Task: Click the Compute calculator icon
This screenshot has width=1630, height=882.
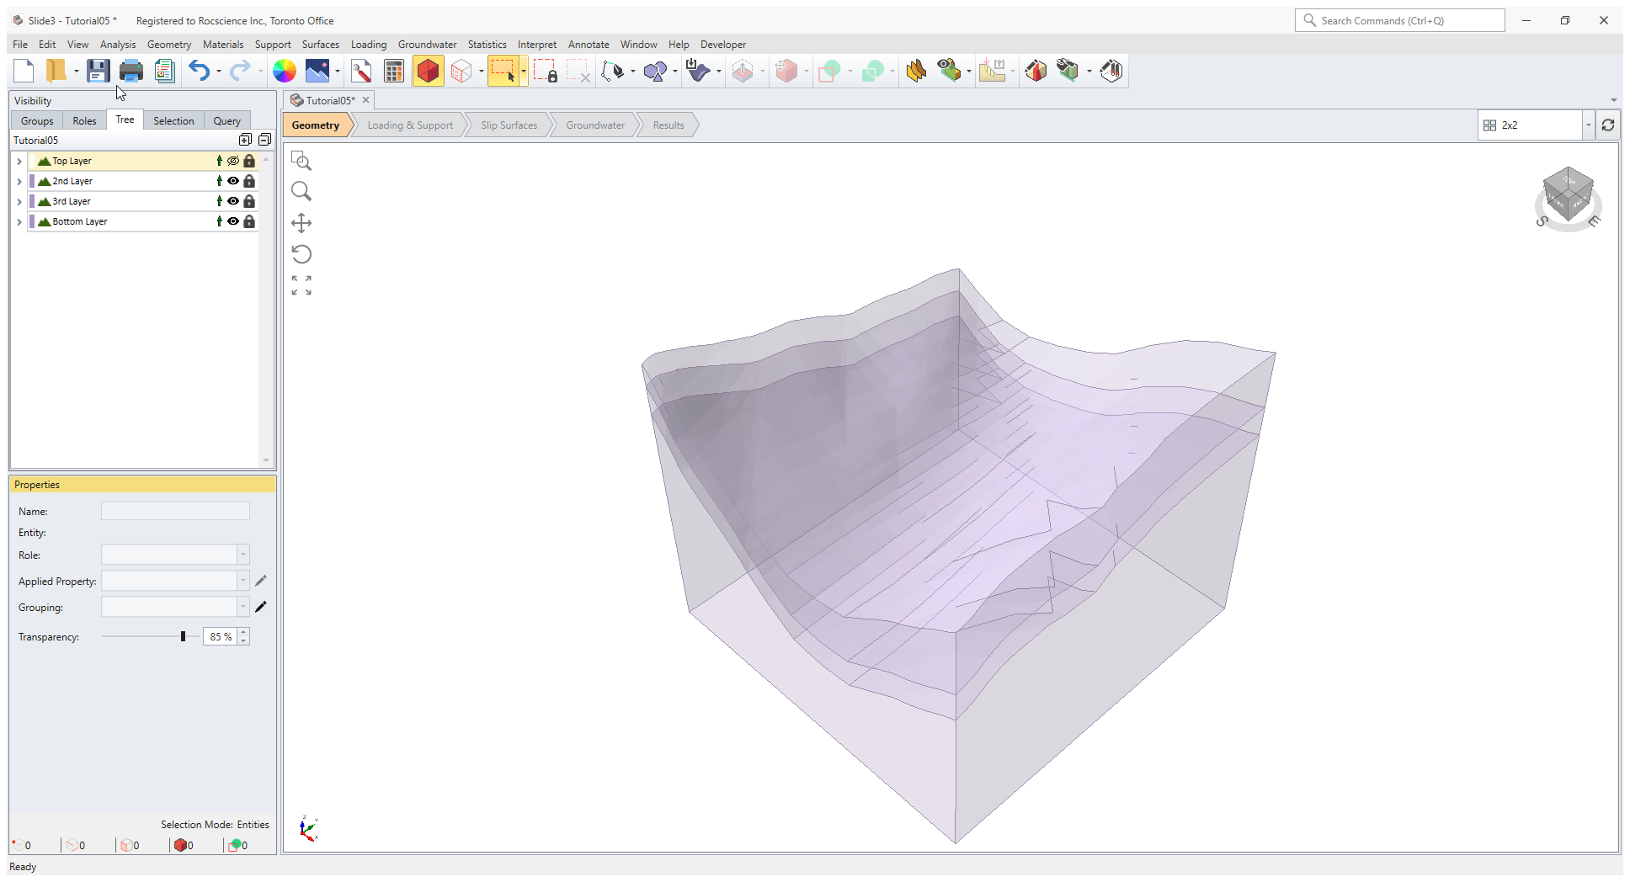Action: [393, 72]
